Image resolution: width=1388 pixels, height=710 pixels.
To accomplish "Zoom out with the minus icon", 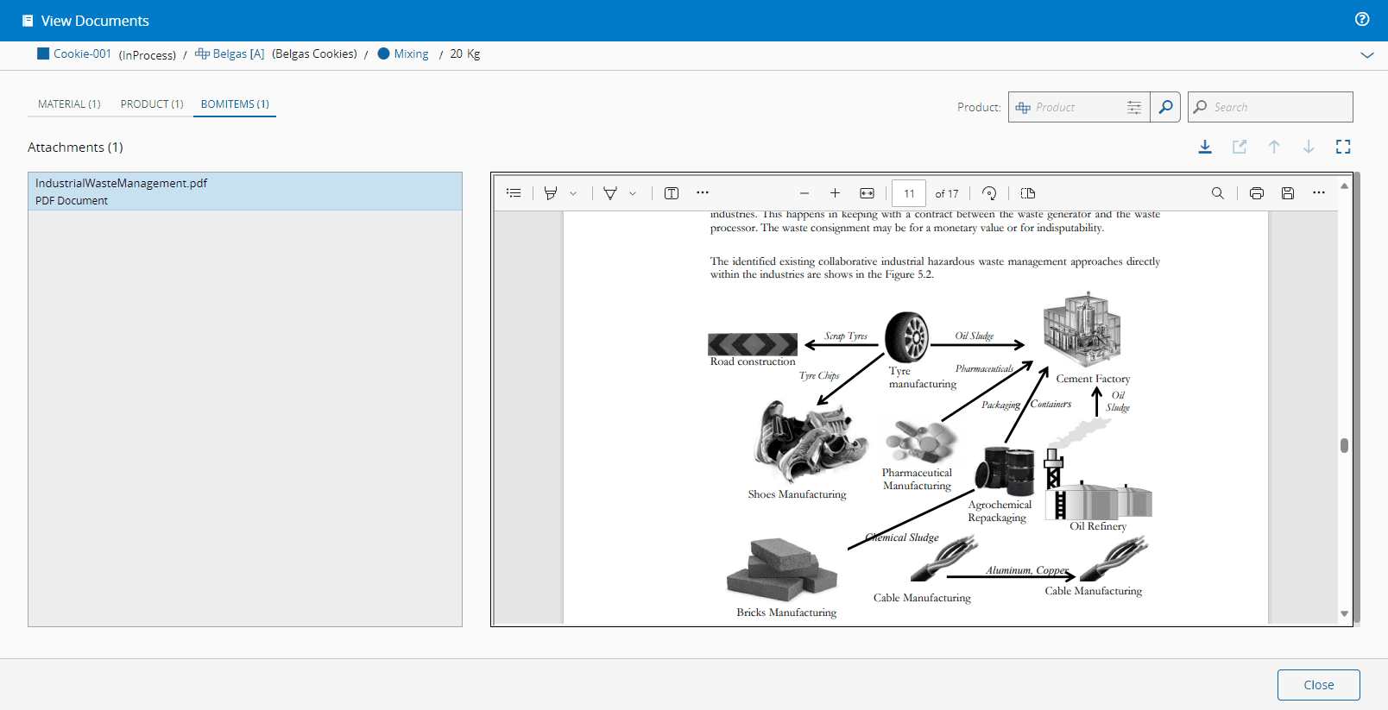I will coord(804,193).
